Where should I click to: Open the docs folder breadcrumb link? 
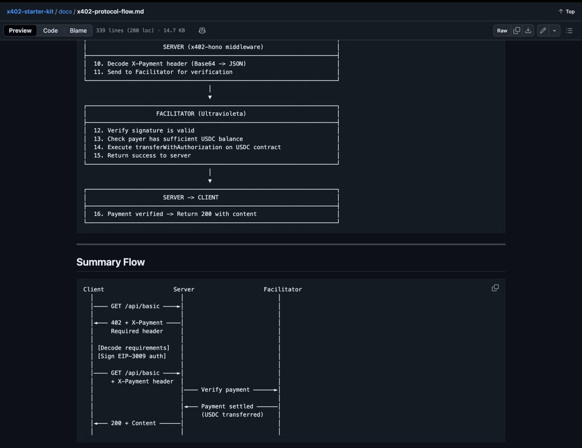click(65, 11)
